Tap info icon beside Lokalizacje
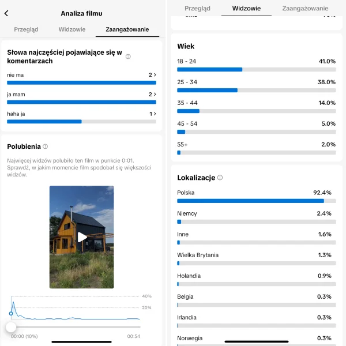Image resolution: width=346 pixels, height=346 pixels. click(220, 178)
